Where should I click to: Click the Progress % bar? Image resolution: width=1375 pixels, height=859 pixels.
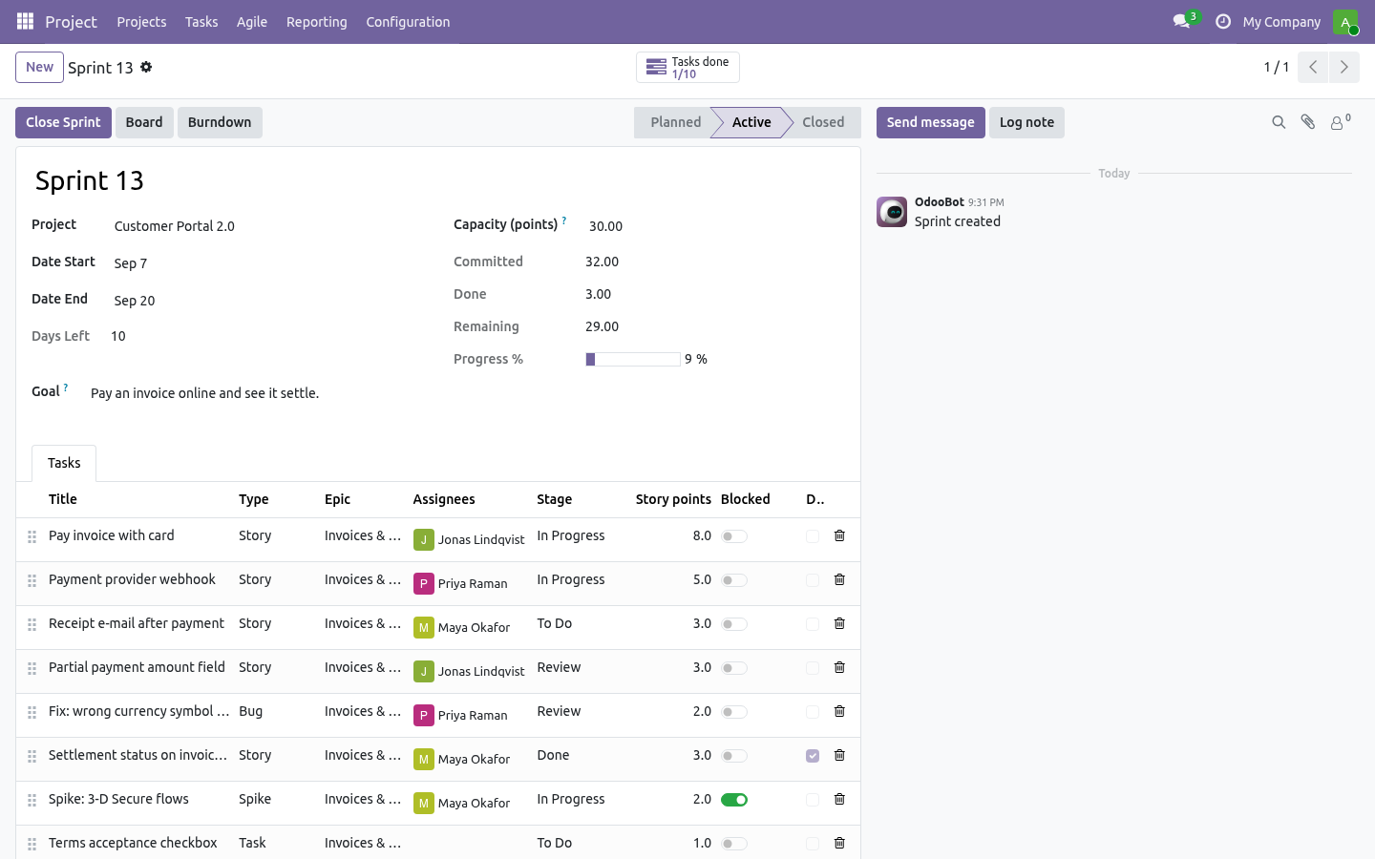pyautogui.click(x=633, y=359)
